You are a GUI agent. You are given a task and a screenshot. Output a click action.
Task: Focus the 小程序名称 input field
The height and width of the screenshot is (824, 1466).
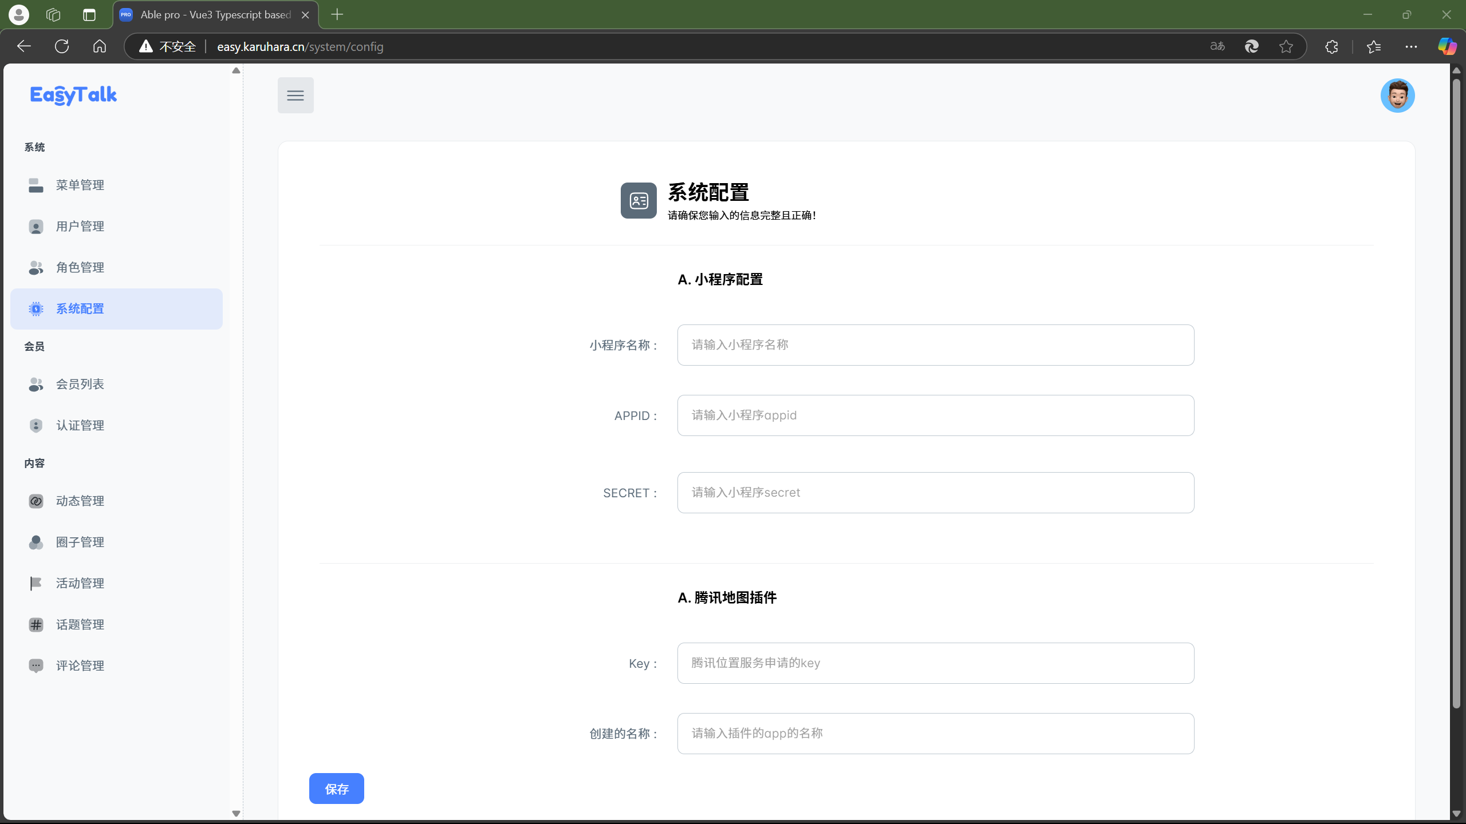point(935,344)
